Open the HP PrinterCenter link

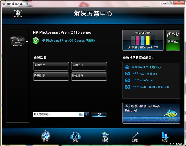(x=143, y=80)
